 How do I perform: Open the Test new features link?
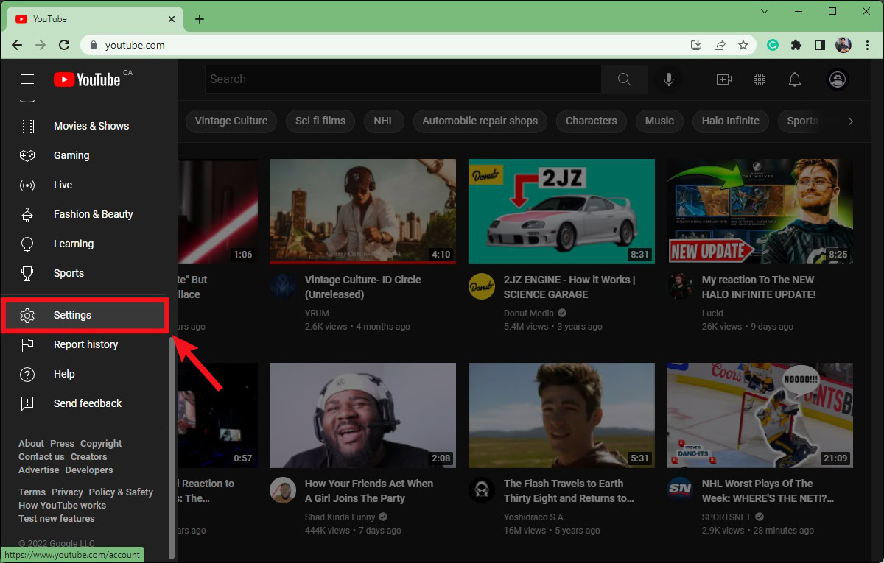pos(57,518)
